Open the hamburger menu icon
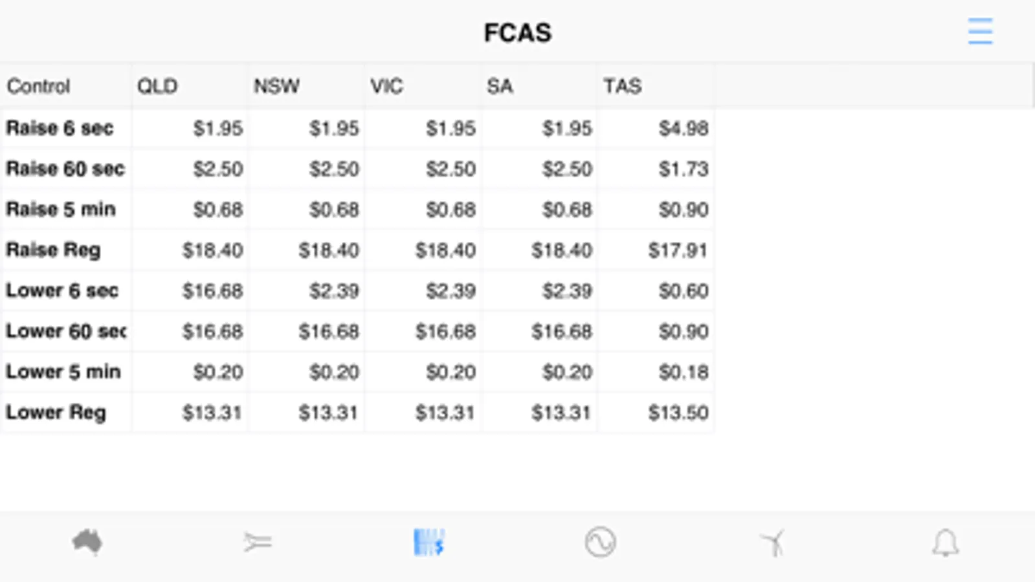This screenshot has width=1035, height=582. pyautogui.click(x=980, y=32)
